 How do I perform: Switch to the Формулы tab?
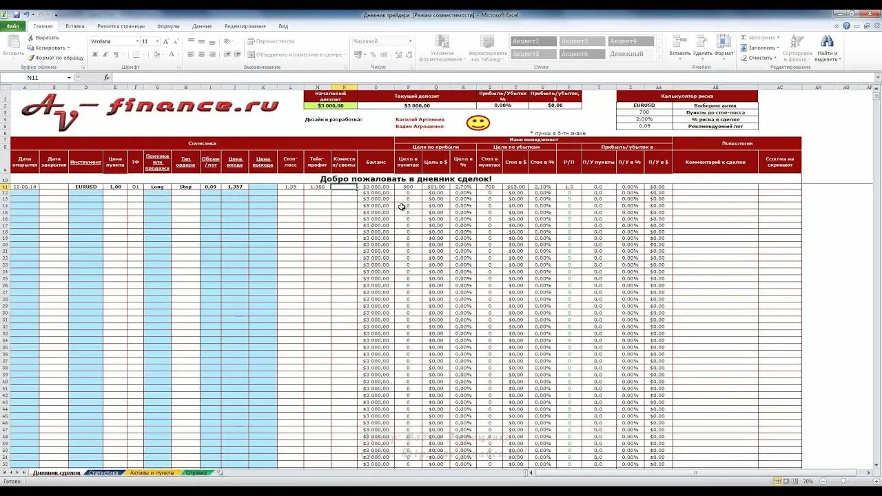[168, 26]
